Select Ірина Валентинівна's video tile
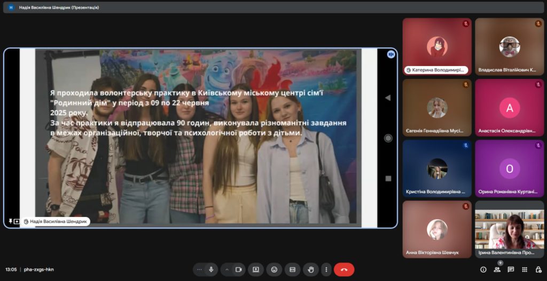The height and width of the screenshot is (281, 547). click(509, 229)
